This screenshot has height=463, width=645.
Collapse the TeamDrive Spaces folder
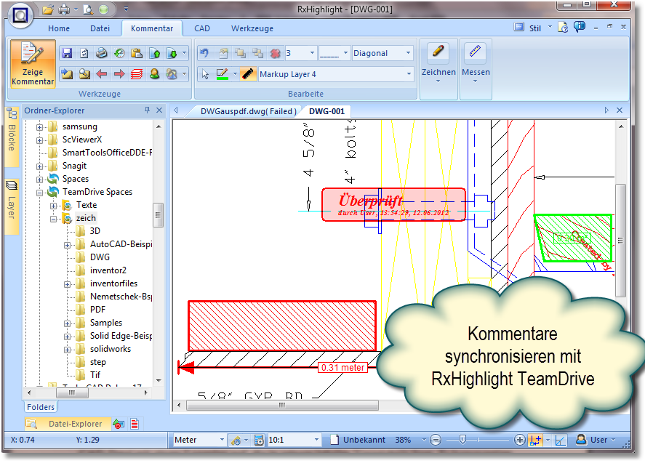click(x=39, y=192)
